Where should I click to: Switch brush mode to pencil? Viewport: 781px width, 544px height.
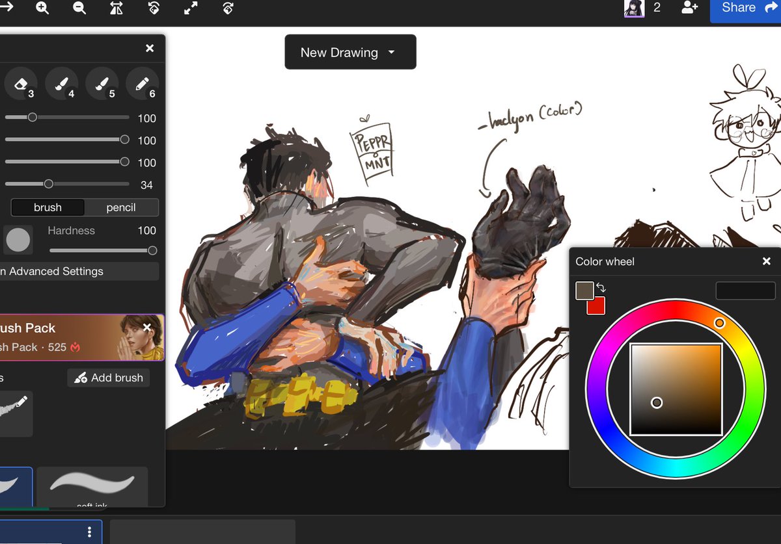click(x=121, y=207)
